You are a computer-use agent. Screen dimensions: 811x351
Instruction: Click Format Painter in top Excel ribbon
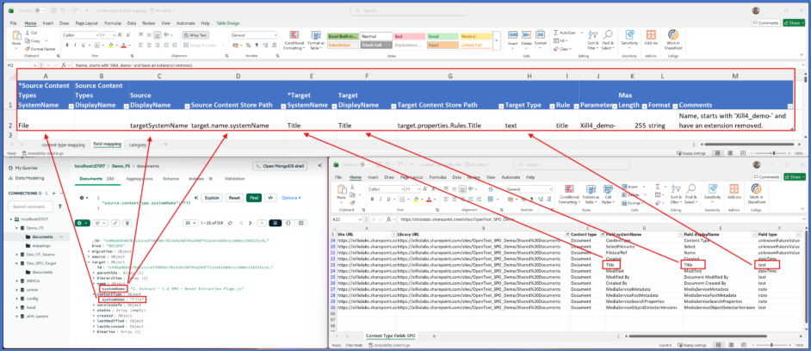pyautogui.click(x=40, y=48)
